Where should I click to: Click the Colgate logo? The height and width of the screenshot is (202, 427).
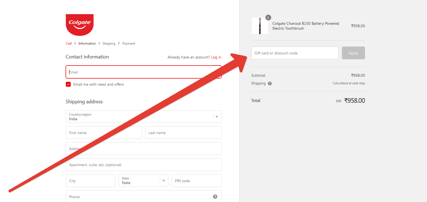click(80, 25)
